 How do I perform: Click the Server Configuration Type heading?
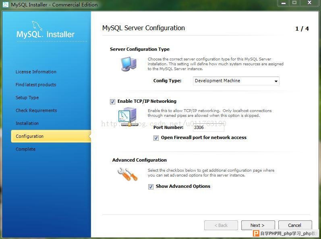[x=140, y=49]
